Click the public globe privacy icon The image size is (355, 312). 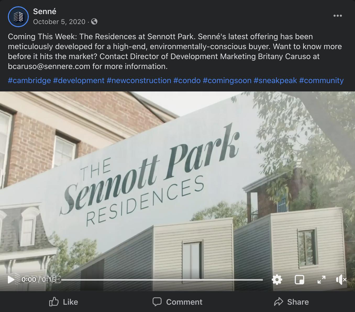pos(94,22)
